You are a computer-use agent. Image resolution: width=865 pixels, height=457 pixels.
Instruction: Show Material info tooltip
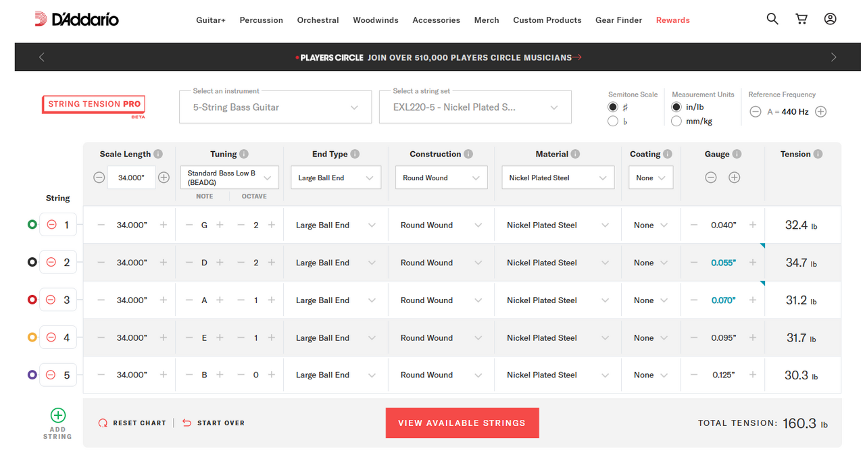click(575, 154)
